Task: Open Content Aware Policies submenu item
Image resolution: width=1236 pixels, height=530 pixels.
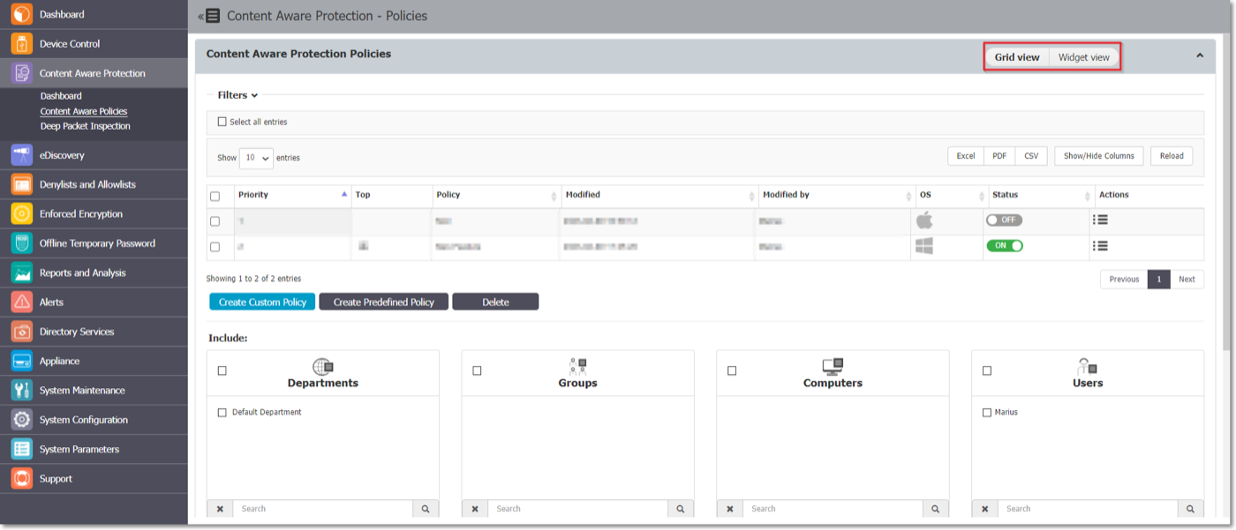Action: (84, 112)
